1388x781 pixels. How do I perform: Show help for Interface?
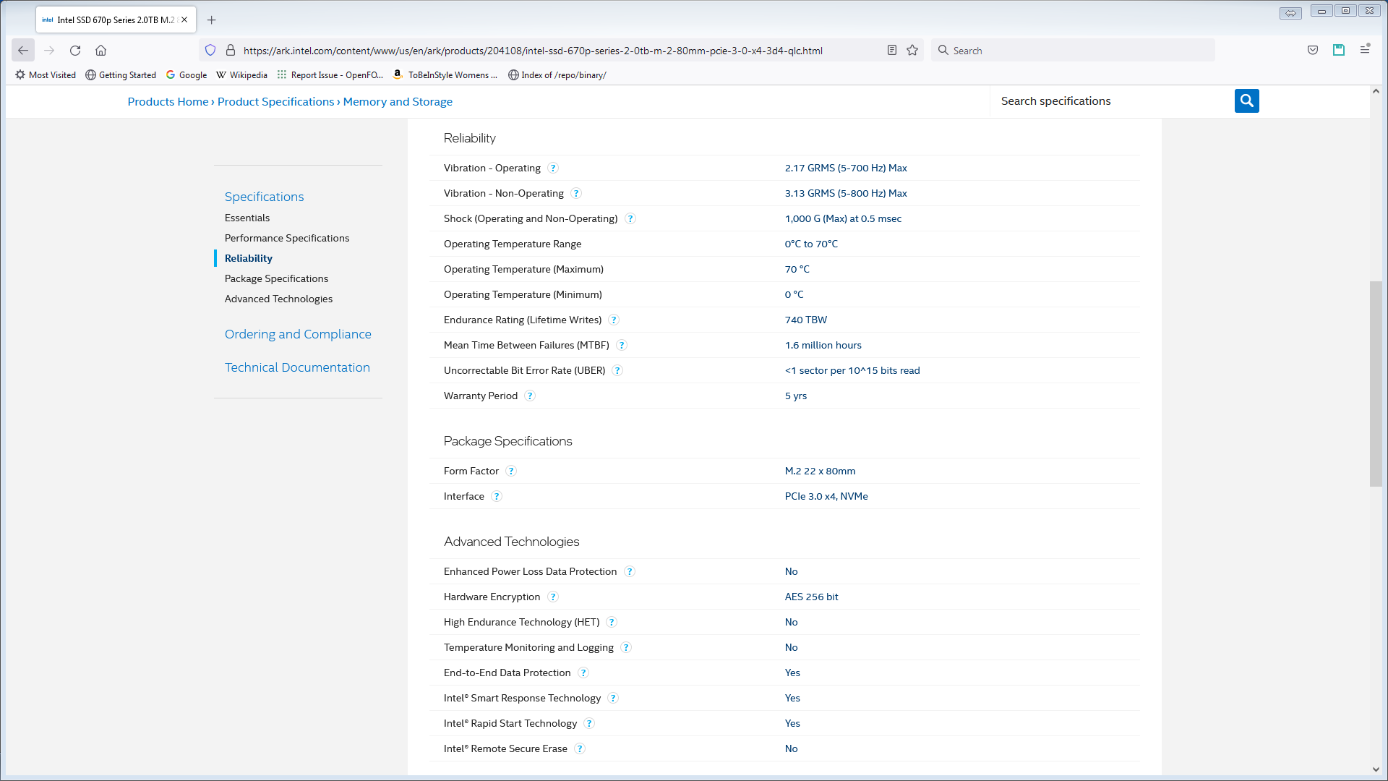tap(497, 497)
